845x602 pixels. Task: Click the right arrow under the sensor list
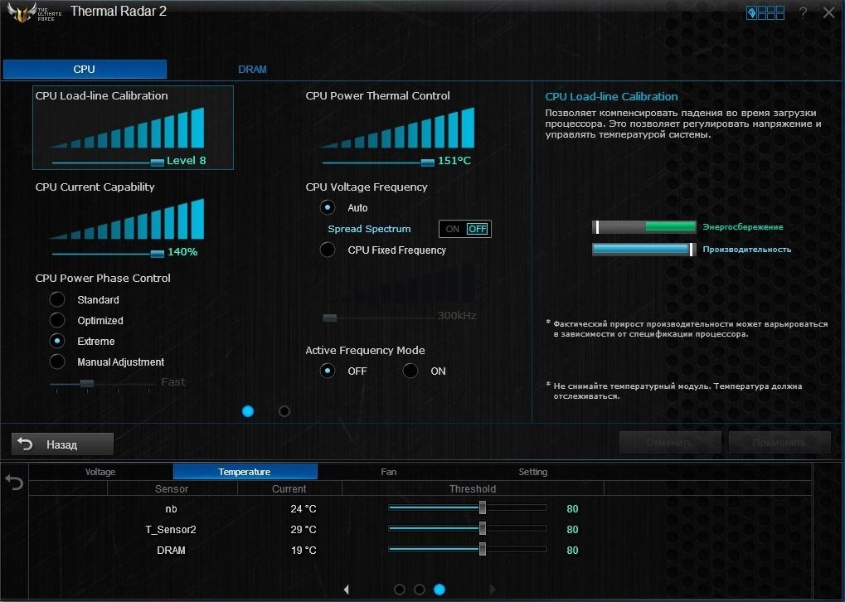[x=492, y=590]
